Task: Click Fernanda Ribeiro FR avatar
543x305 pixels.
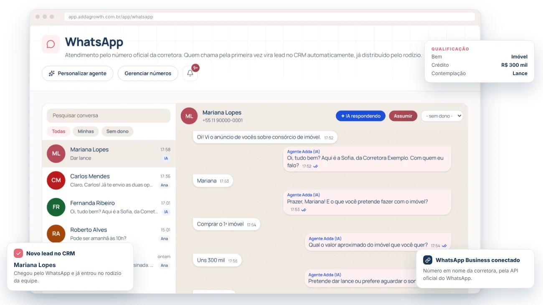Action: (56, 207)
